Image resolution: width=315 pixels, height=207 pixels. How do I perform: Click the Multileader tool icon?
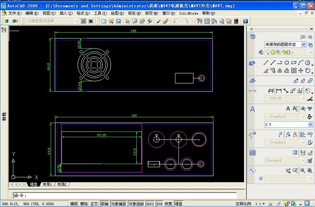(x=281, y=135)
